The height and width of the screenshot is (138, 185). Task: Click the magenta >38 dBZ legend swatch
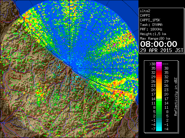pyautogui.click(x=159, y=64)
